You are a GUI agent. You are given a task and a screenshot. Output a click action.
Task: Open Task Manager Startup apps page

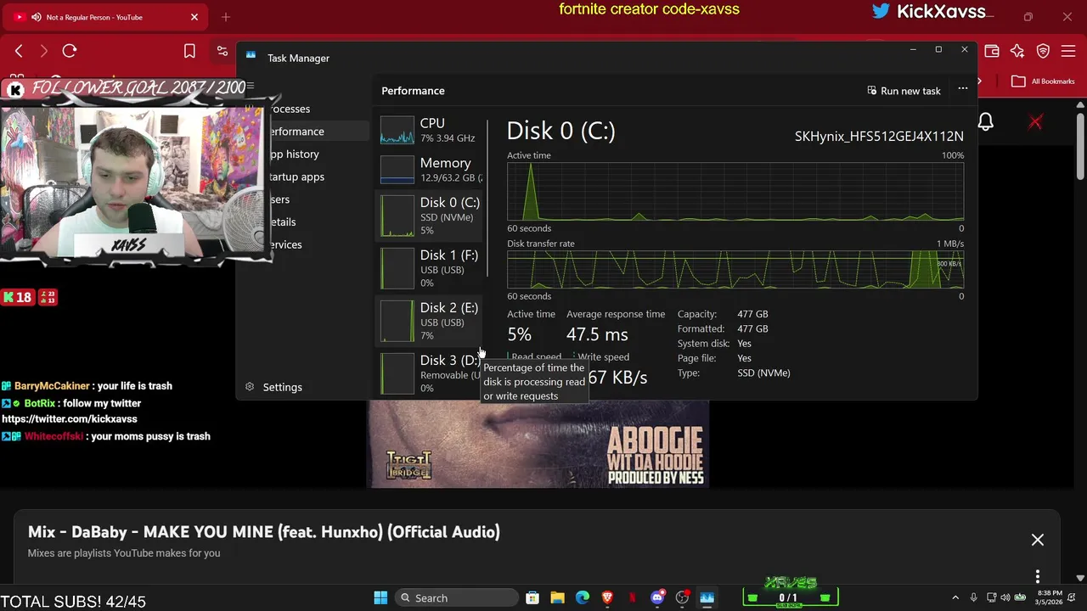296,177
